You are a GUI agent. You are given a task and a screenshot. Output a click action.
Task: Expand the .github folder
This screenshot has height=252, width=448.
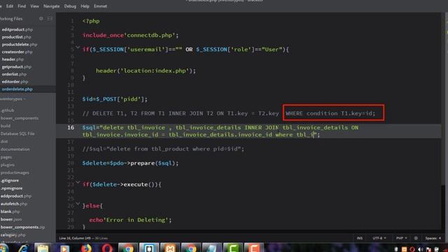coord(8,111)
